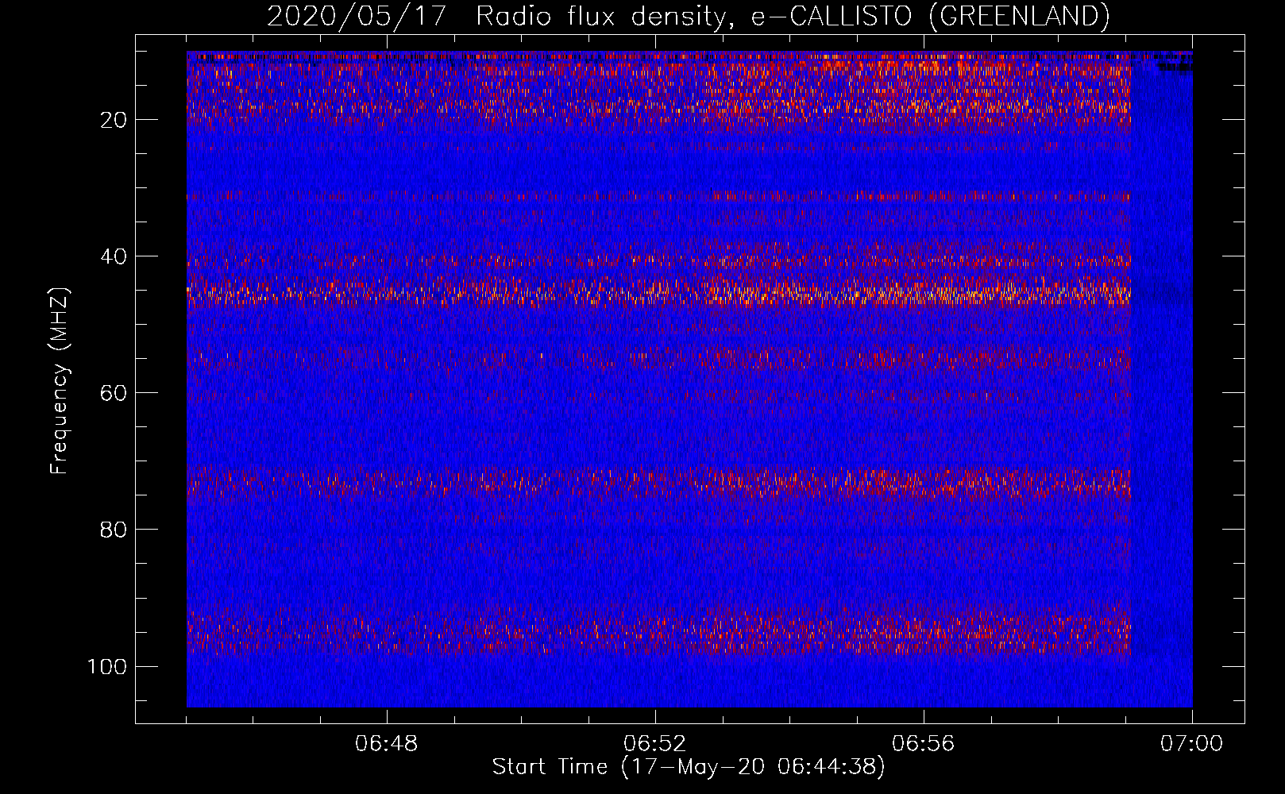Image resolution: width=1285 pixels, height=794 pixels.
Task: Select the 'e-CALLISTO (GREENLAND)' title text
Action: click(x=930, y=17)
